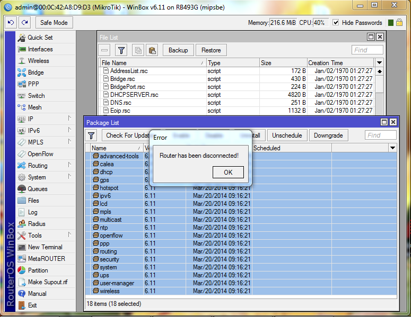Click the Backup button
The height and width of the screenshot is (317, 411).
(178, 50)
